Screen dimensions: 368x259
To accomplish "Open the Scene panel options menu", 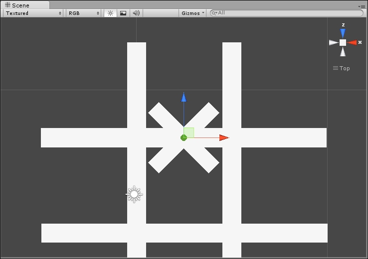I will [362, 6].
